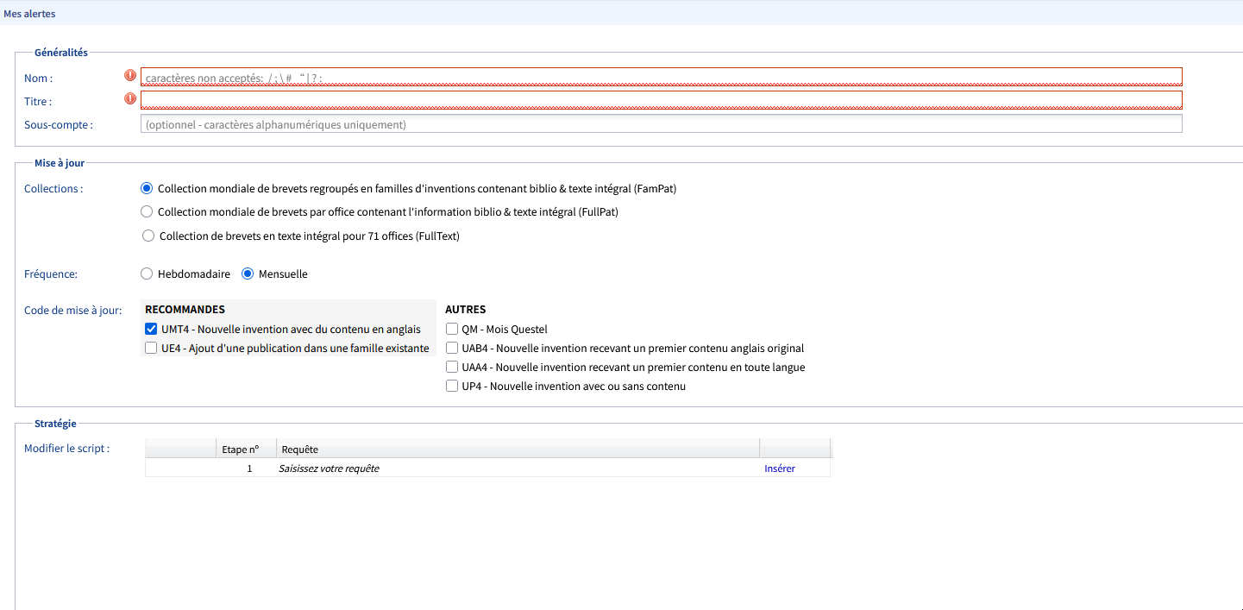1243x610 pixels.
Task: Click the 'Code de mise à jour:' label
Action: pos(72,310)
